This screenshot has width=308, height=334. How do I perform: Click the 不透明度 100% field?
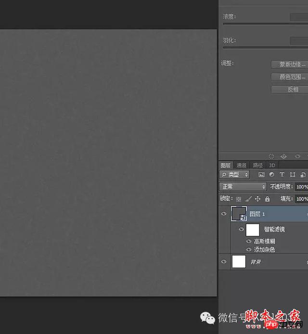302,187
